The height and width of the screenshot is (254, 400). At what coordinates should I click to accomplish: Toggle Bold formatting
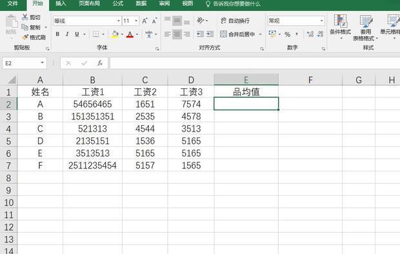click(57, 34)
